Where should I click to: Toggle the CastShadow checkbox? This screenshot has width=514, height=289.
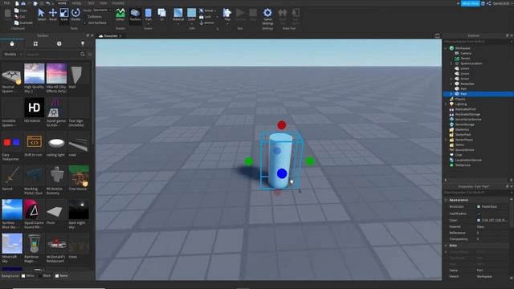(x=479, y=214)
